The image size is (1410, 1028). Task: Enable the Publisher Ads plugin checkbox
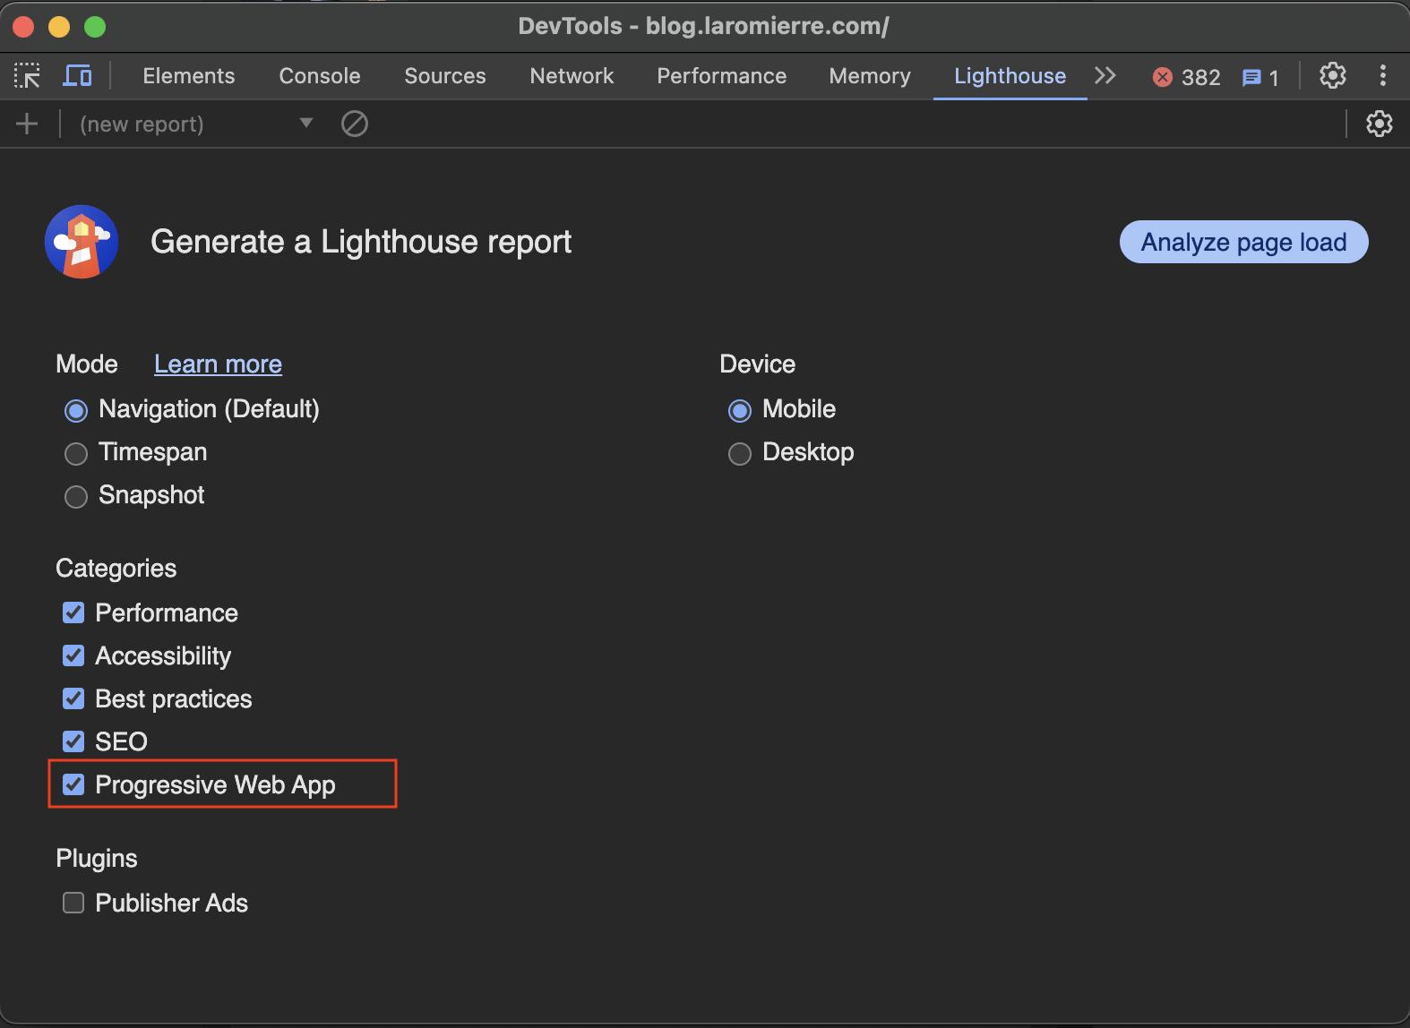[x=73, y=903]
